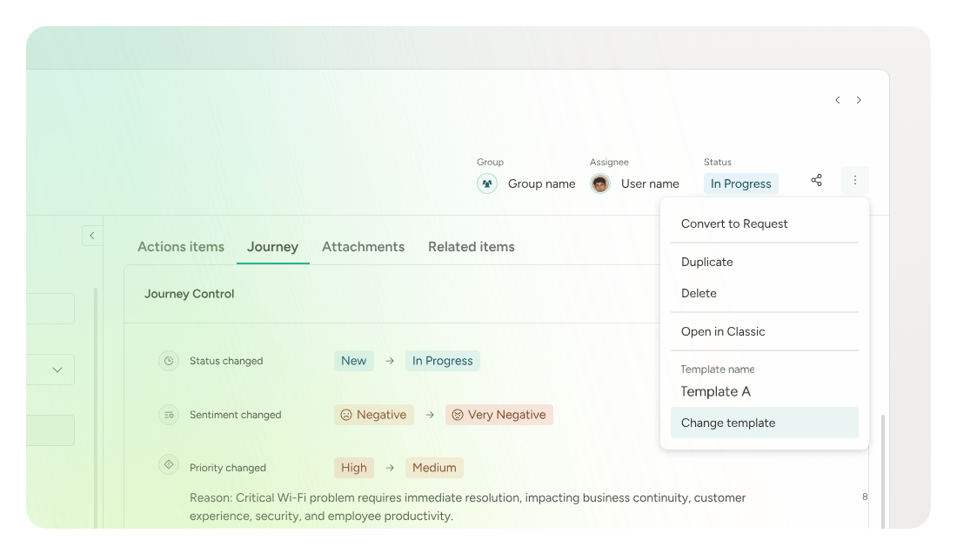957x553 pixels.
Task: Click the group icon beside Group name
Action: pyautogui.click(x=487, y=183)
